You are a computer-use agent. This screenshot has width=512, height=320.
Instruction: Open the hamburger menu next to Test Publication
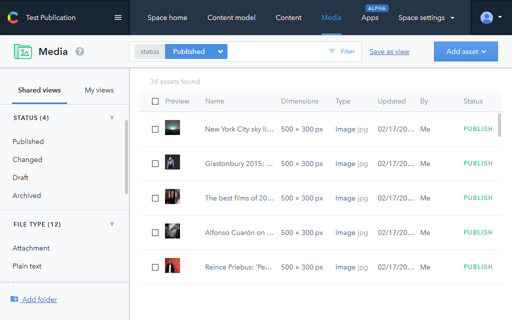coord(118,17)
